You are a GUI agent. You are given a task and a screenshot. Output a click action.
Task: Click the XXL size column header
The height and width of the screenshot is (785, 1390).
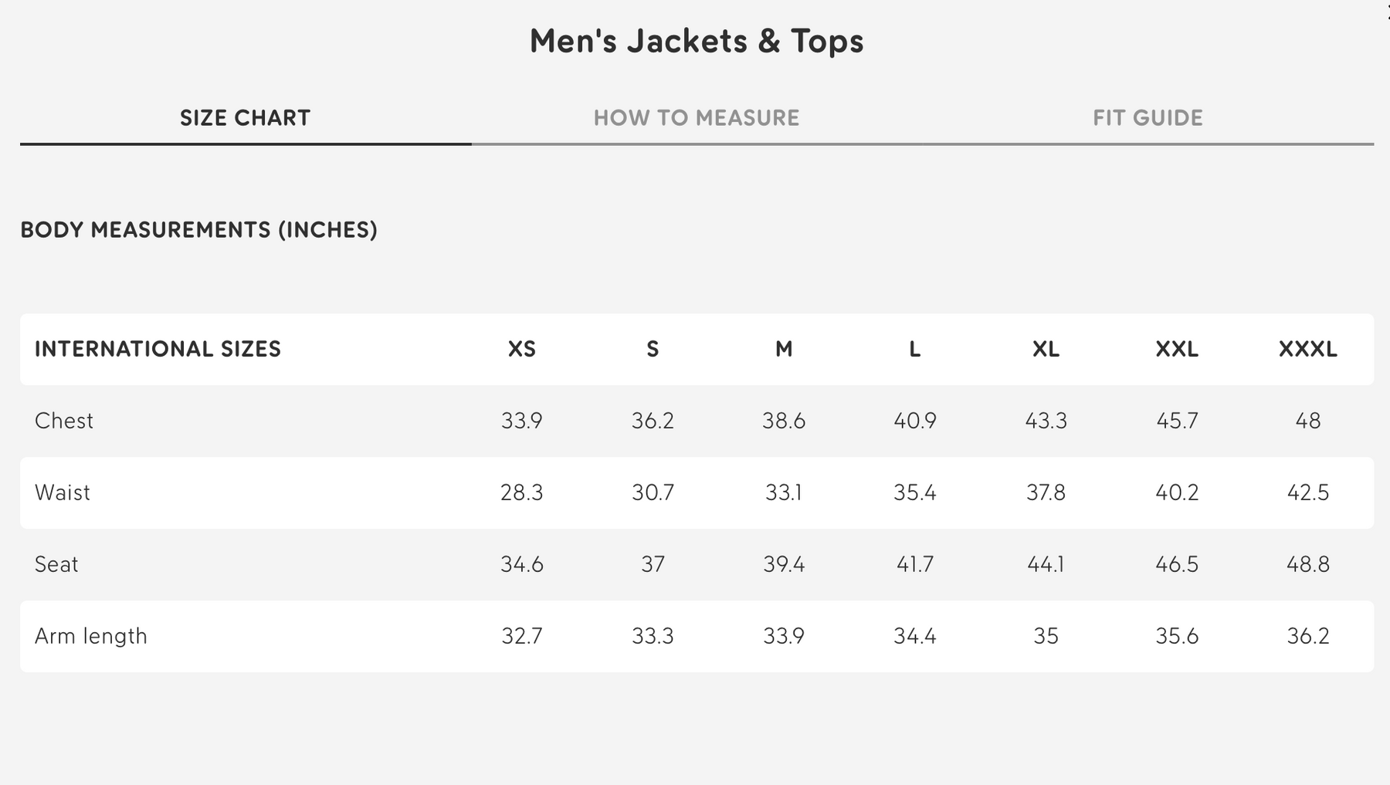(1177, 349)
